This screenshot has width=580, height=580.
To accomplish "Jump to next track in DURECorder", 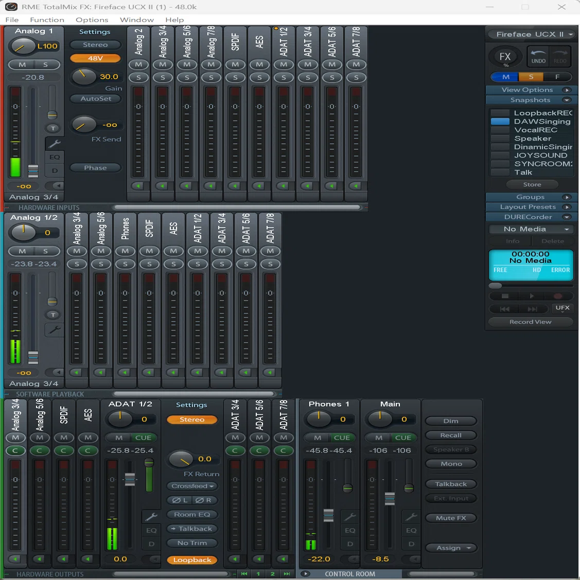I will pos(533,309).
